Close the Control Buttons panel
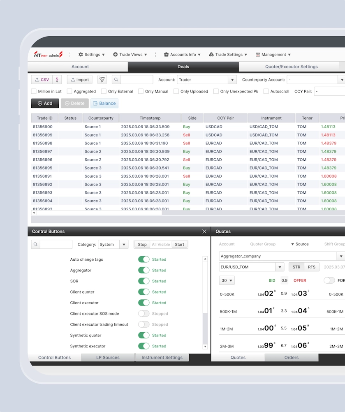 click(204, 231)
